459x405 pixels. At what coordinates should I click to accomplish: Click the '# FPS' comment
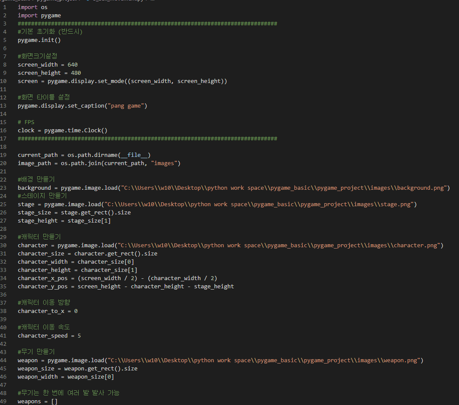26,122
